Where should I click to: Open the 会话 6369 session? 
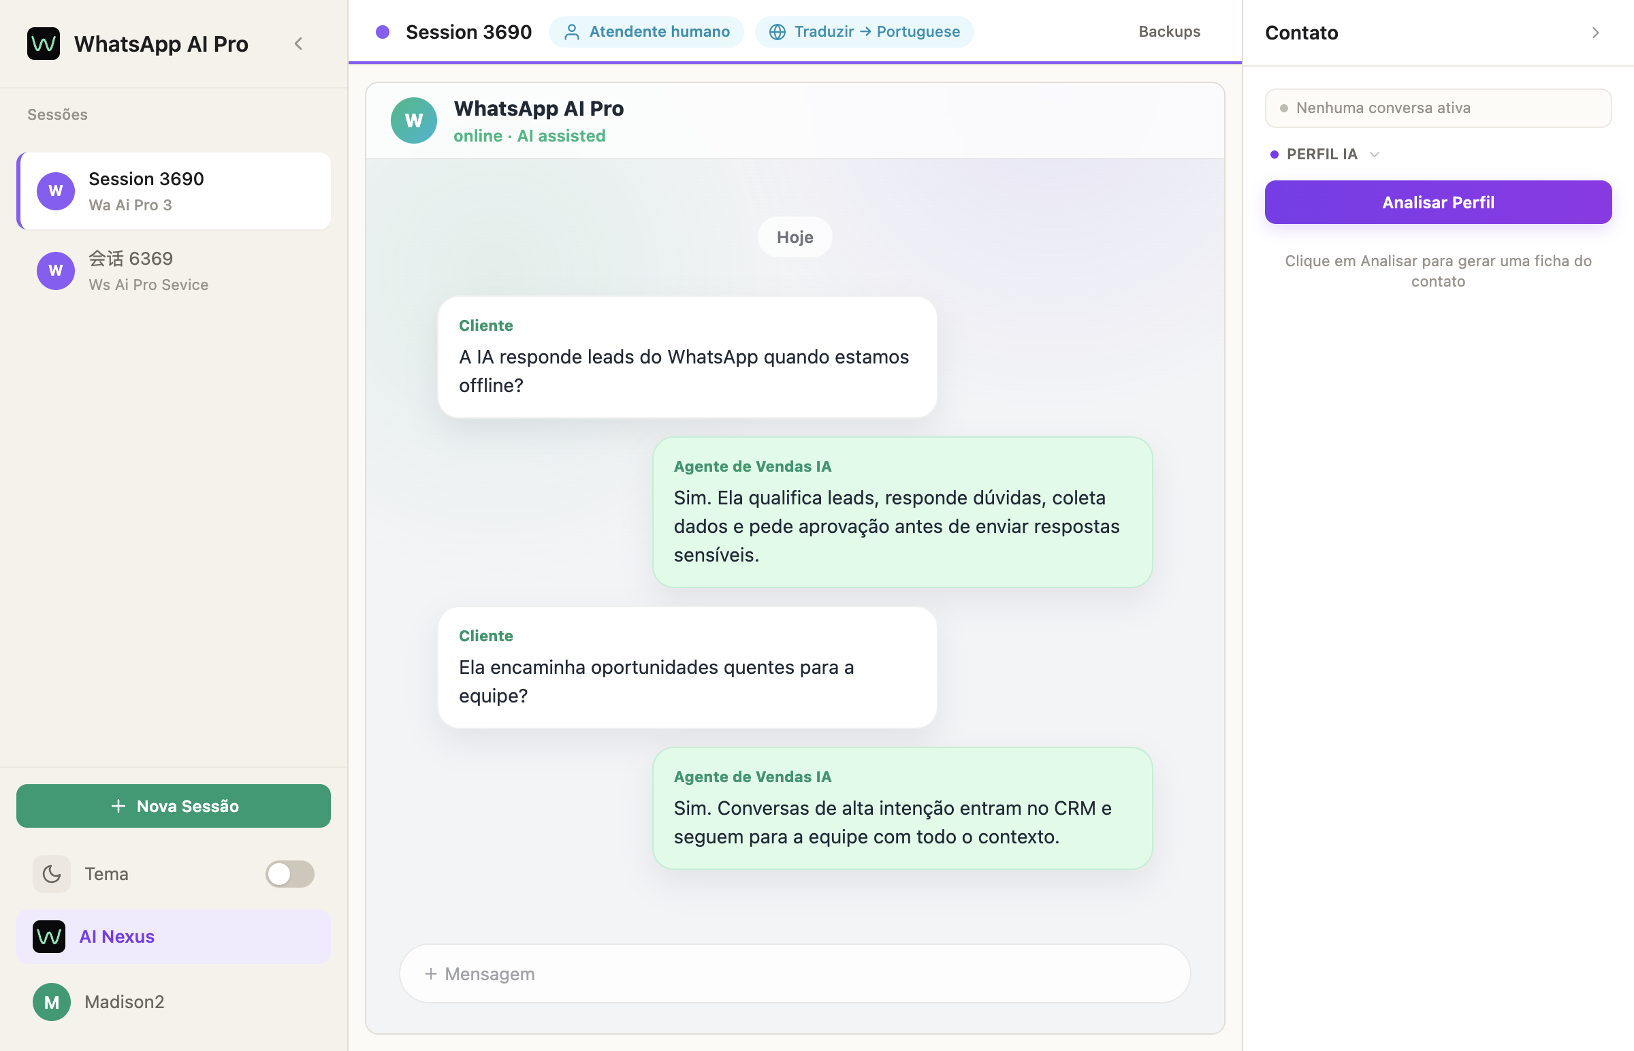(x=174, y=271)
